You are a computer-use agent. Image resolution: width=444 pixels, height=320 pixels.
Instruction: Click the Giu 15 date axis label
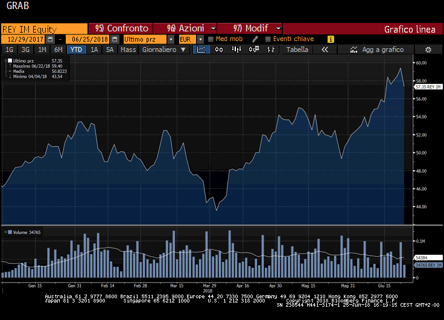(x=384, y=286)
